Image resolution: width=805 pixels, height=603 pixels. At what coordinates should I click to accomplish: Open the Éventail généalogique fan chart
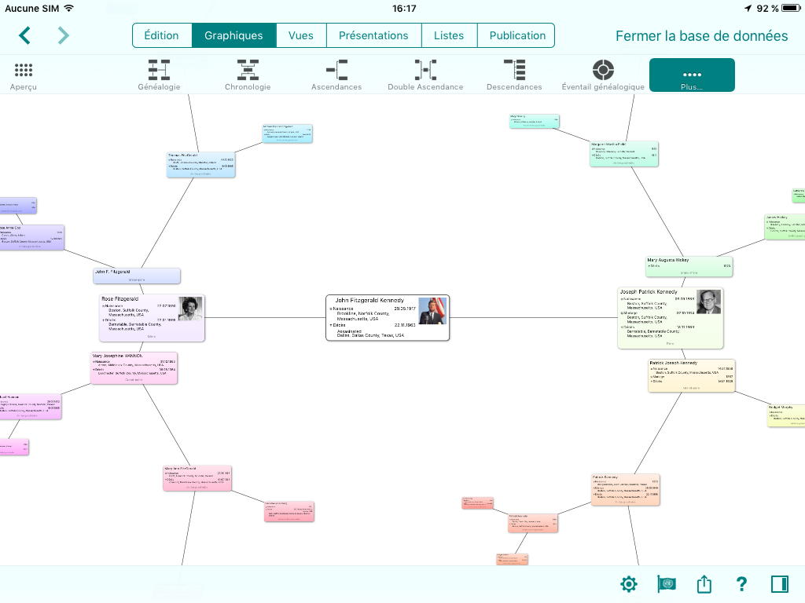point(603,75)
